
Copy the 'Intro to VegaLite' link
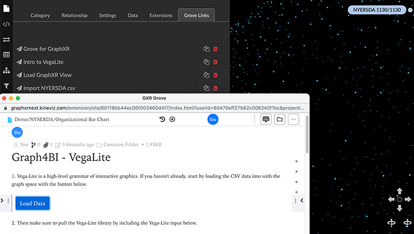(206, 62)
